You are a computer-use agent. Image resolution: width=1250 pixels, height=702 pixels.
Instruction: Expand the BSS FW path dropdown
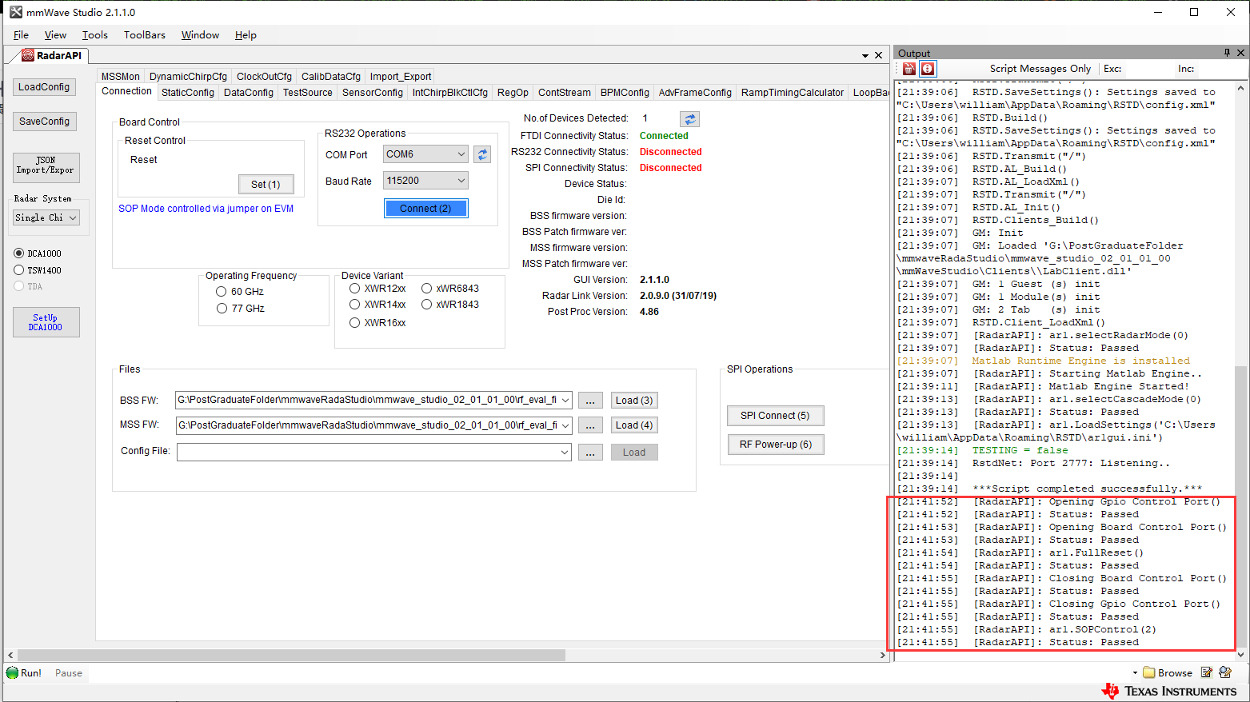click(565, 401)
